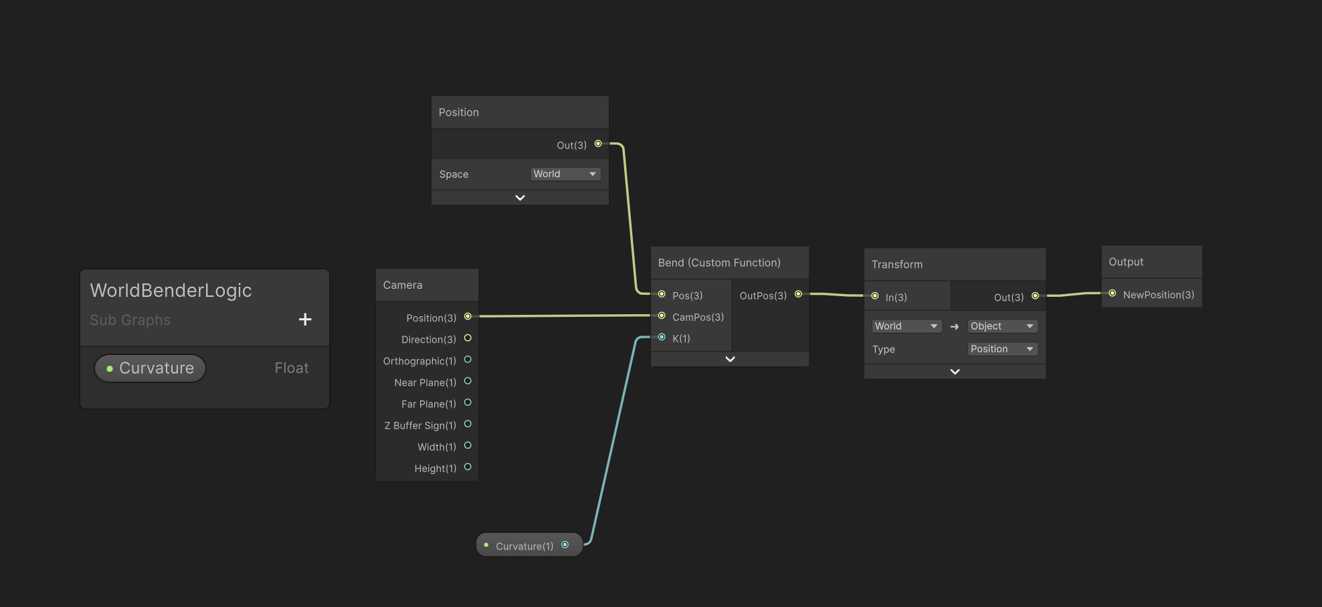Viewport: 1322px width, 607px height.
Task: Click the K(1) input port on Bend node
Action: coord(662,337)
